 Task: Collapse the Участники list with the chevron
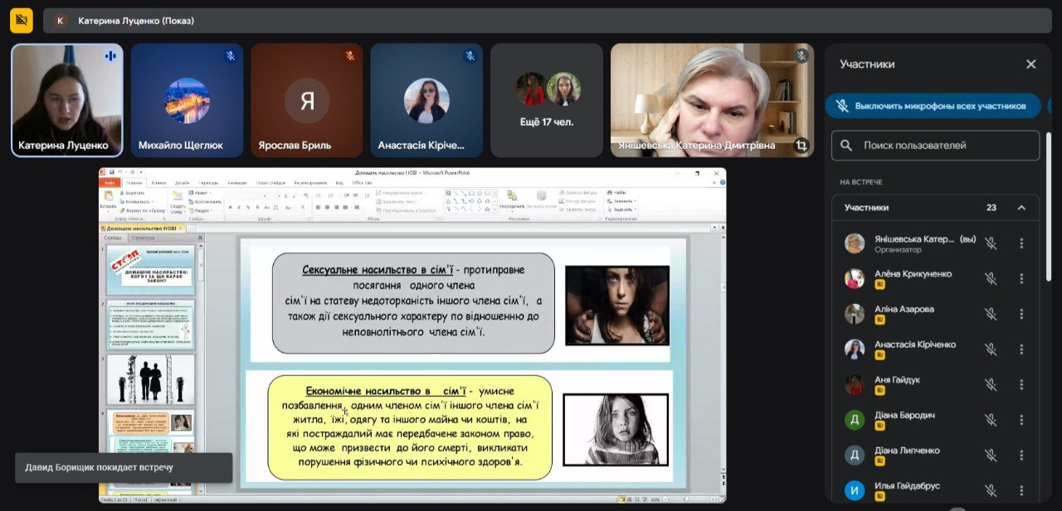(x=1021, y=208)
